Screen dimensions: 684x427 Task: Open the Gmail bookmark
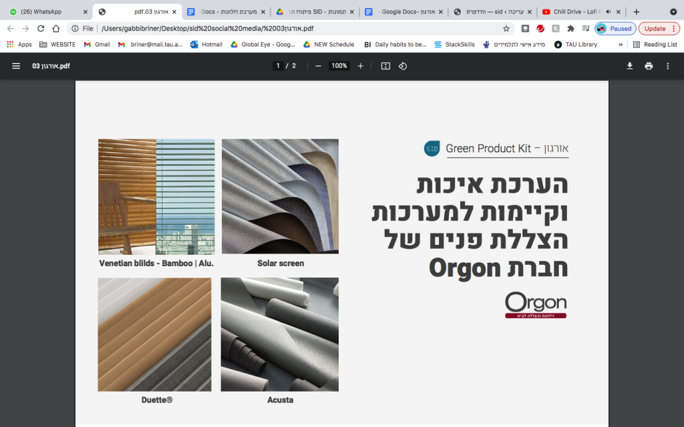(x=97, y=45)
